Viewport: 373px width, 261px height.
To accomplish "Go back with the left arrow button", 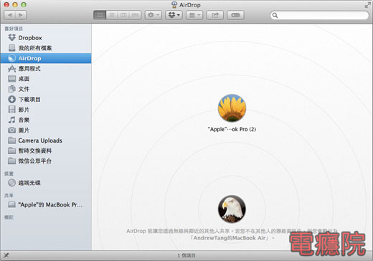I will click(x=10, y=15).
